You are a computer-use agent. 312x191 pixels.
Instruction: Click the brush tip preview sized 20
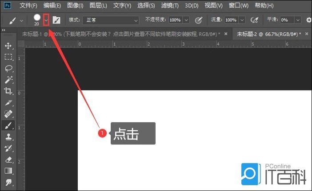click(x=37, y=19)
